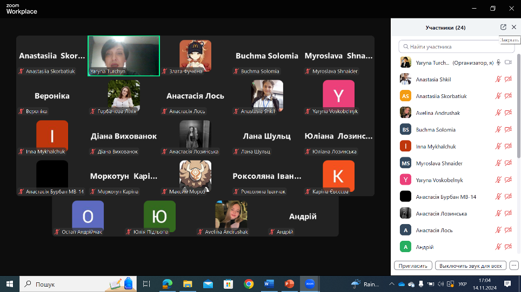Click the Zoom icon in the taskbar
Screen dimensions: 521x292
[x=310, y=283]
